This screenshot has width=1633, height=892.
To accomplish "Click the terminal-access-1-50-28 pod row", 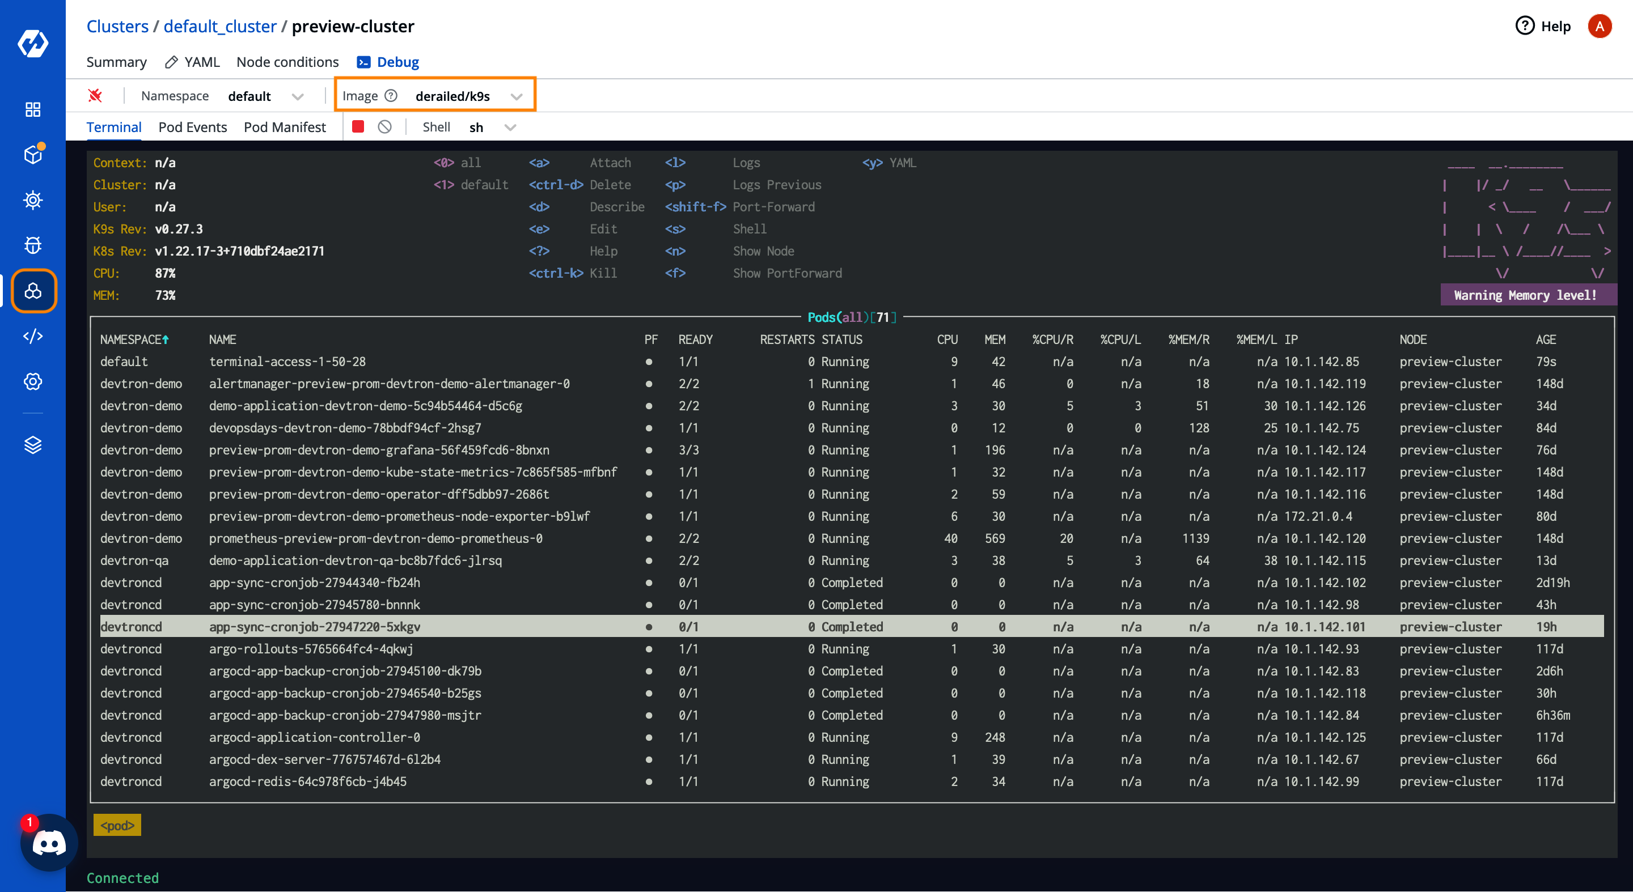I will click(x=851, y=362).
